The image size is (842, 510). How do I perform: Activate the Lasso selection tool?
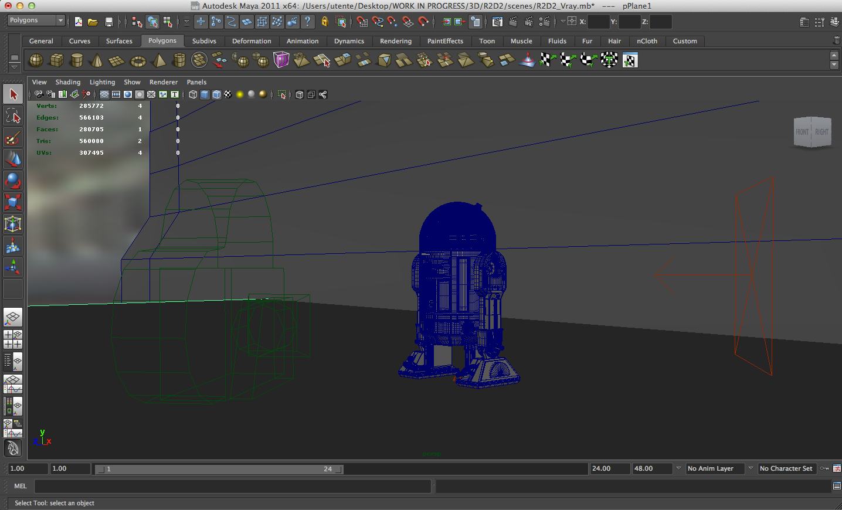tap(13, 115)
